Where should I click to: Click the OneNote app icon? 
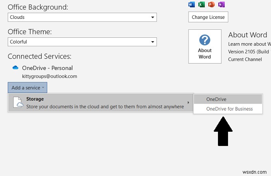pos(221,4)
